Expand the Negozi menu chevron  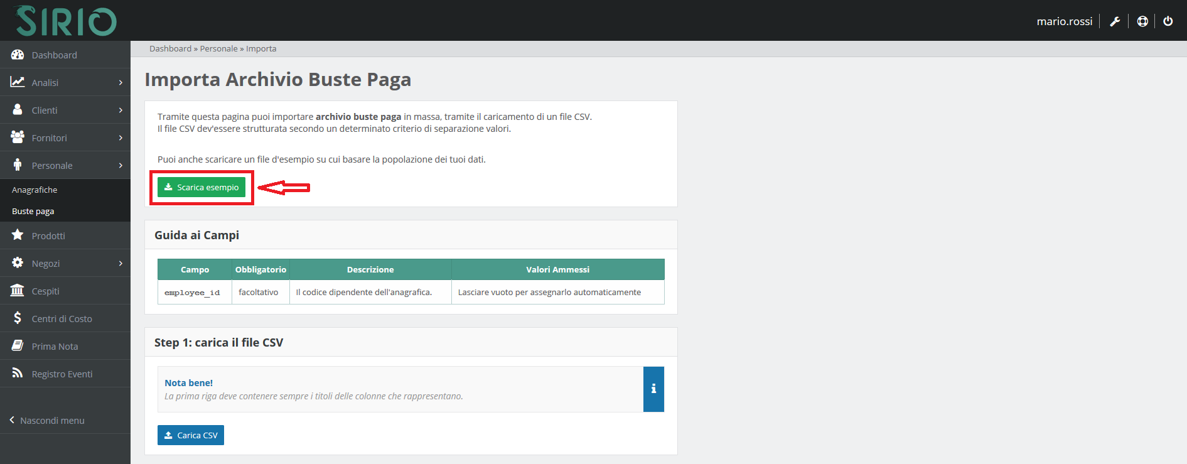point(121,264)
